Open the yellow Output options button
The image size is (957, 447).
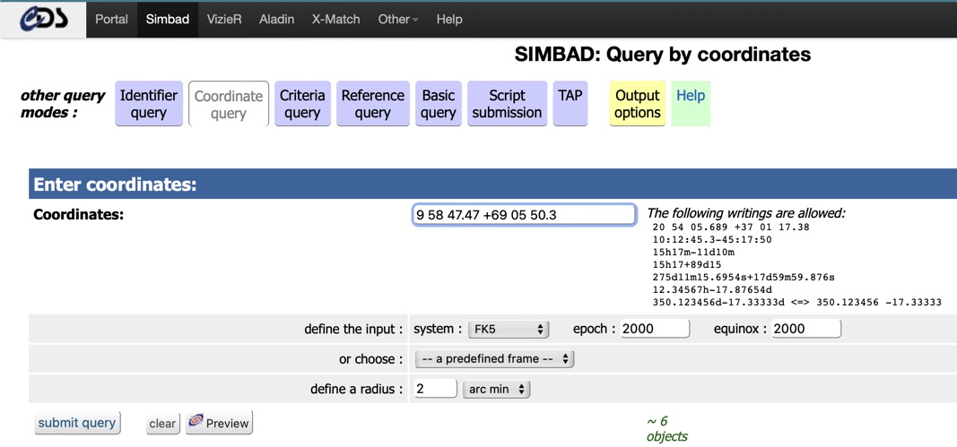coord(638,104)
